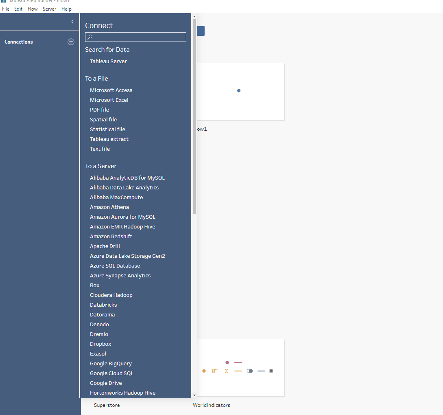Click the scrollbar up arrow of the Connect list
This screenshot has width=443, height=415.
click(x=194, y=17)
